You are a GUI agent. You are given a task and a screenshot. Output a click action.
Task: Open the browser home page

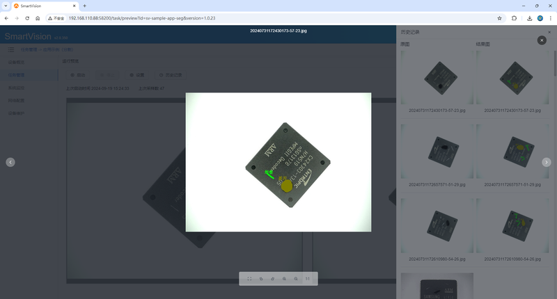click(x=38, y=18)
